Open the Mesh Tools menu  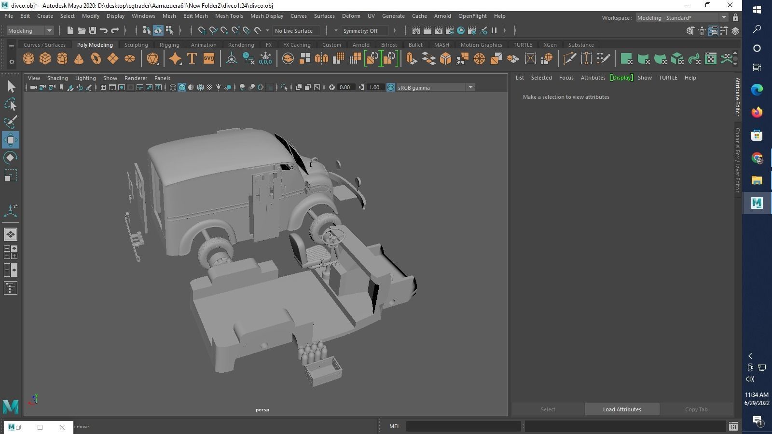pyautogui.click(x=229, y=16)
